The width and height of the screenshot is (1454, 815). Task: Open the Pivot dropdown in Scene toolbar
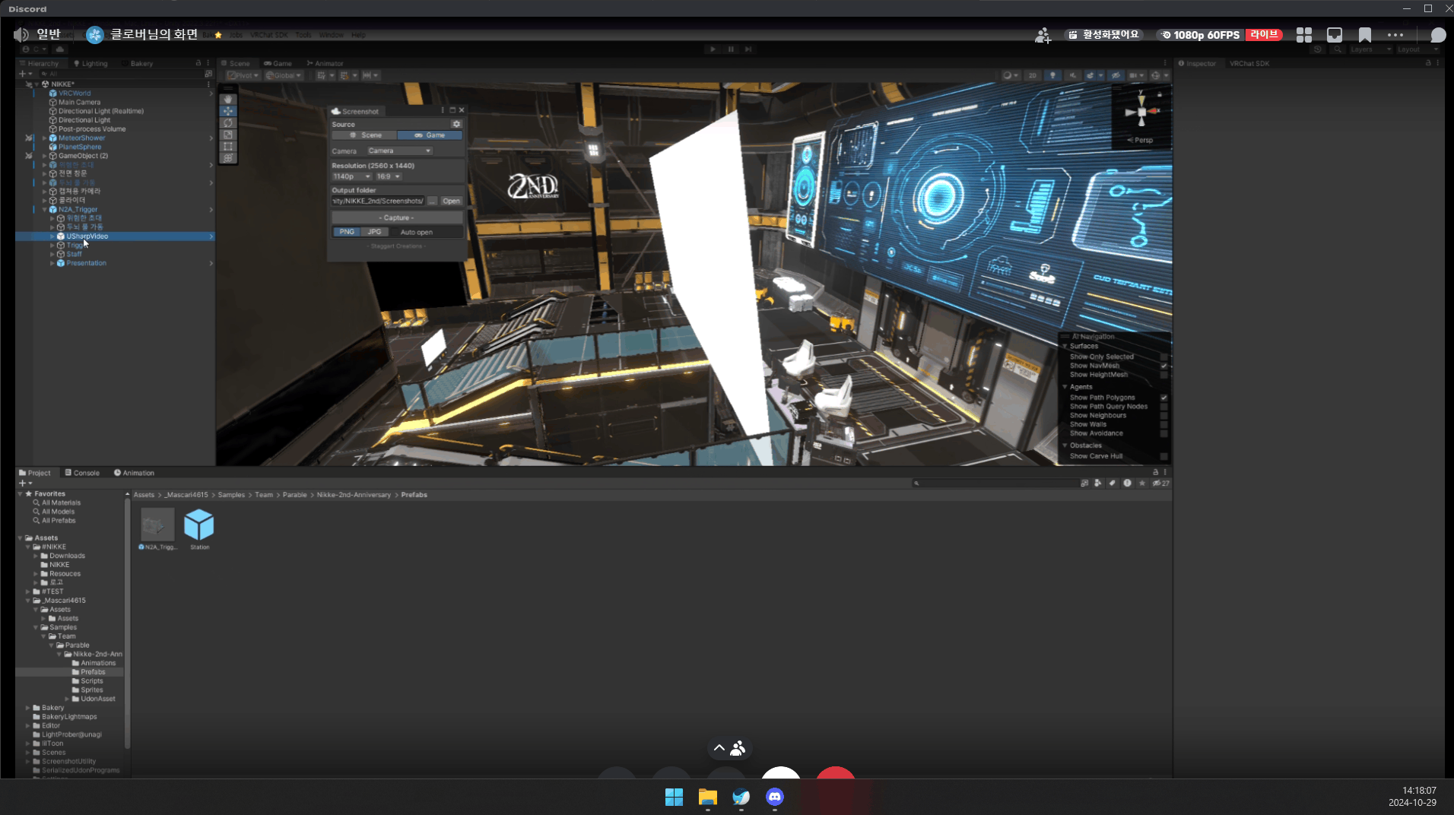243,75
